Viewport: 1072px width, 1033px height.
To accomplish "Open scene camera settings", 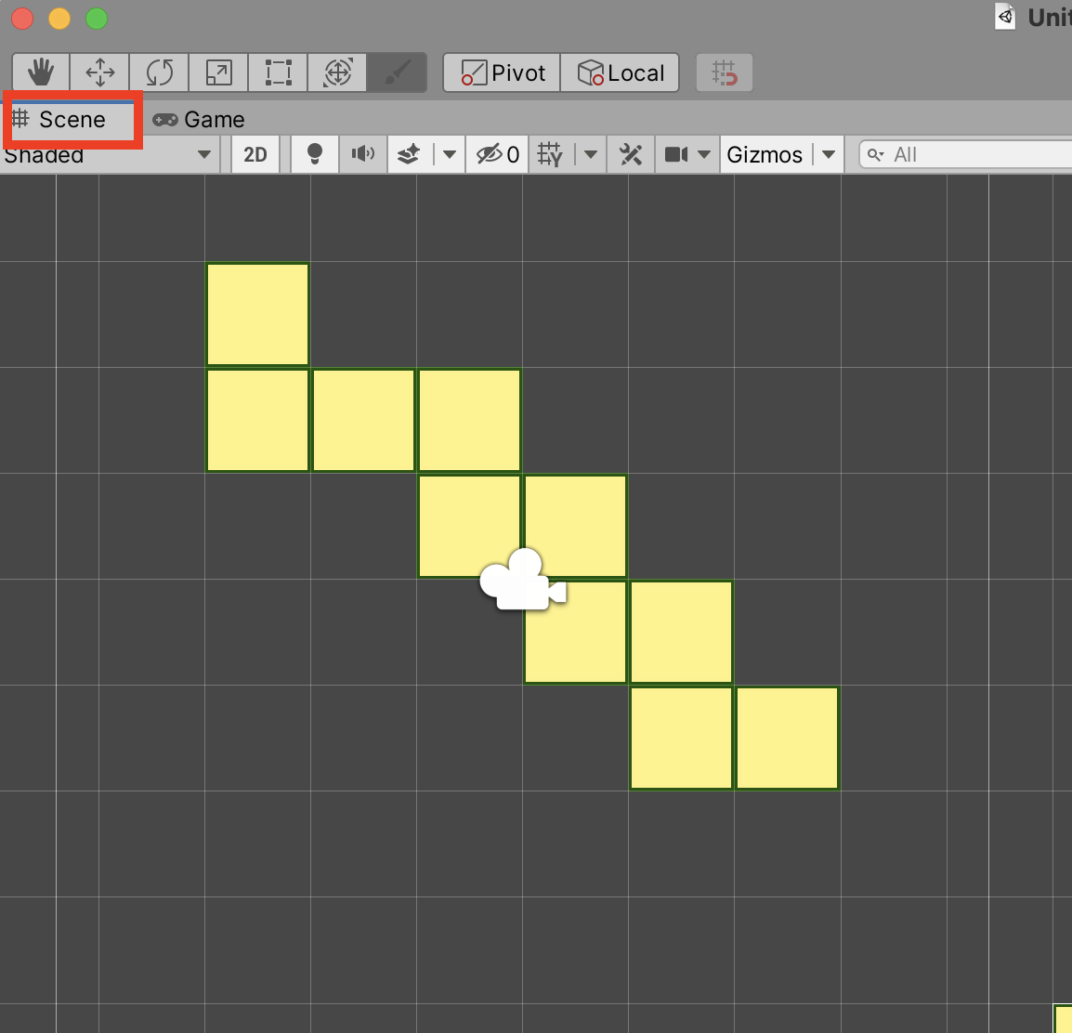I will point(676,155).
